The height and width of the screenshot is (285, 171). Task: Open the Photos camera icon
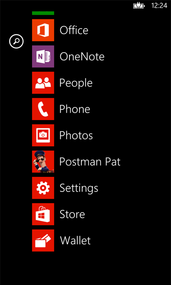43,136
